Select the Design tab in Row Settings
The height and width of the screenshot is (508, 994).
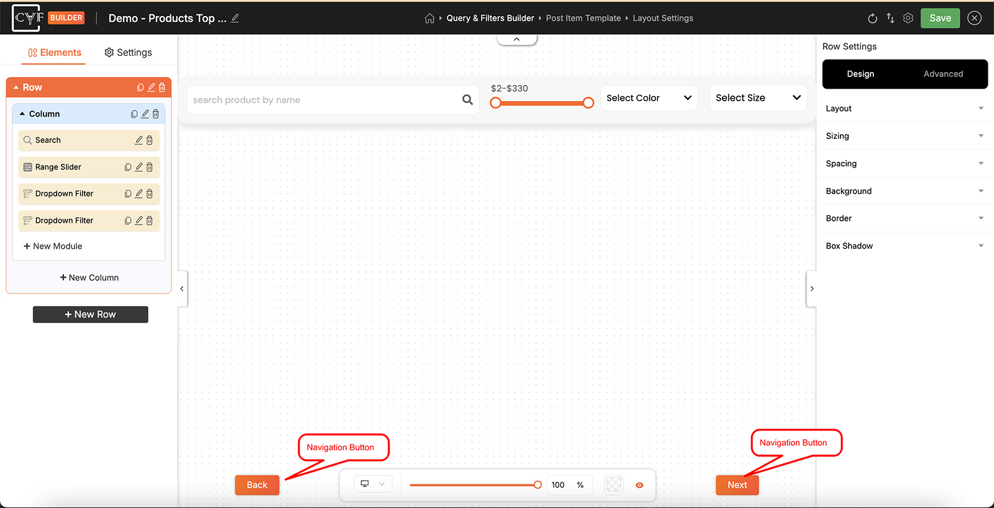860,74
